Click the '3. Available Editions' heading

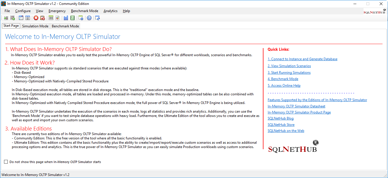(x=28, y=129)
